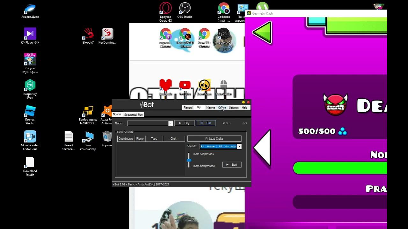
Task: Click the Type column header
Action: pos(154,139)
